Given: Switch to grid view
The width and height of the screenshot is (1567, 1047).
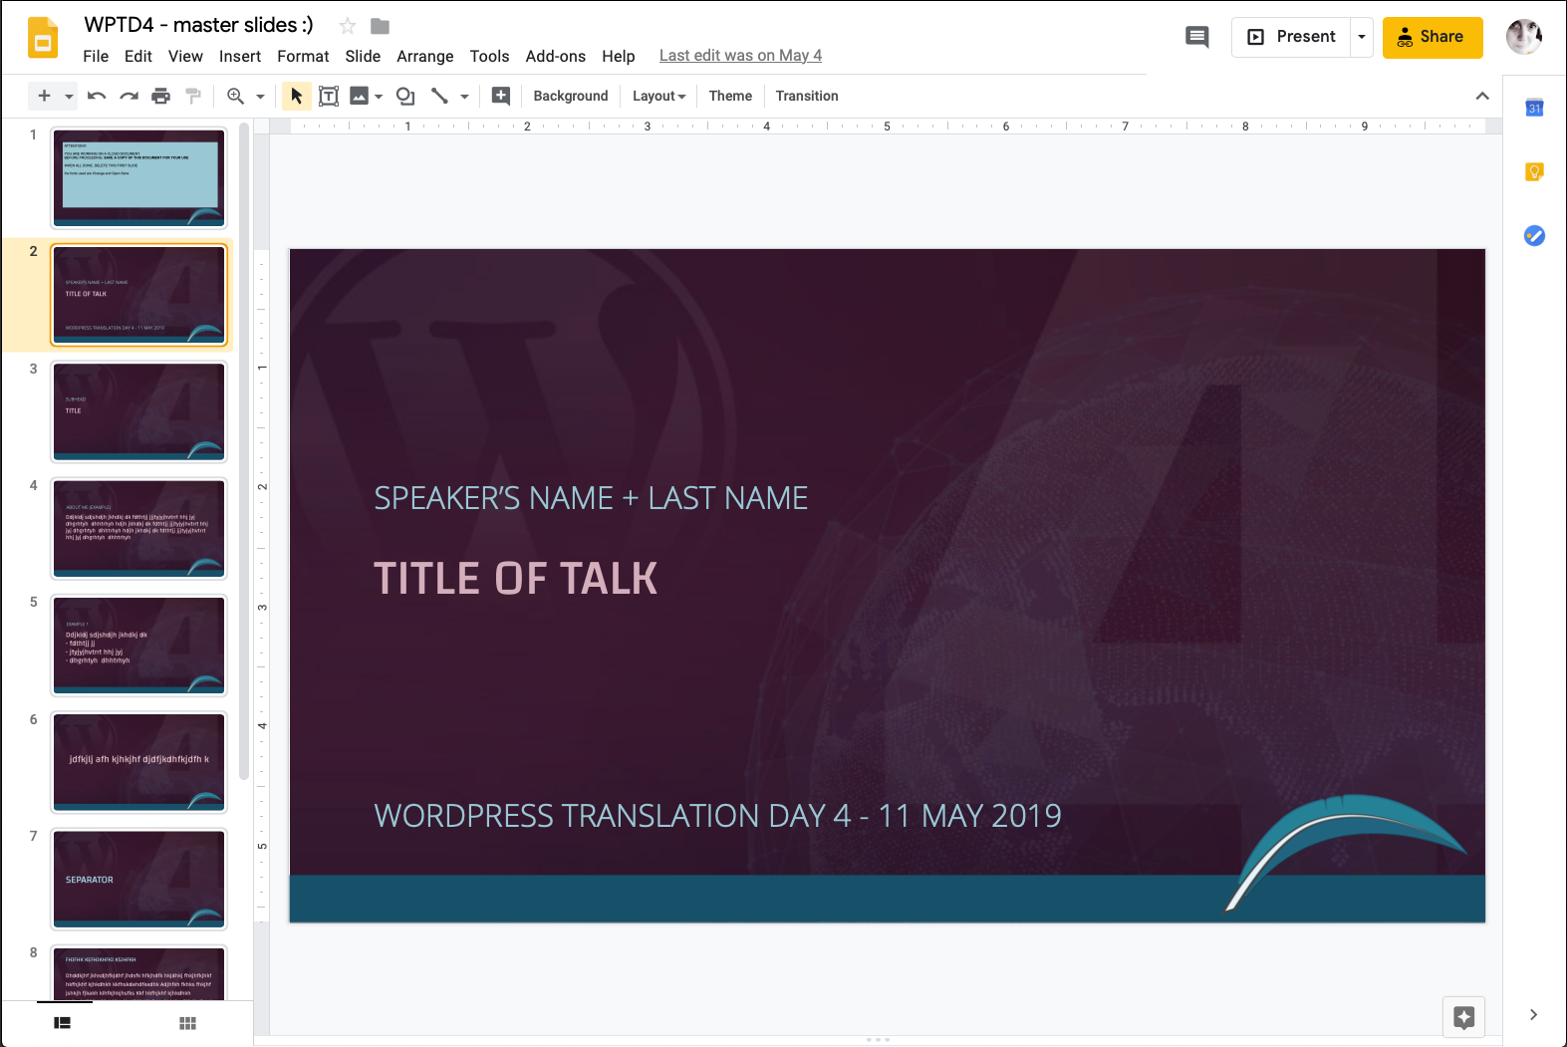Looking at the screenshot, I should coord(187,1023).
